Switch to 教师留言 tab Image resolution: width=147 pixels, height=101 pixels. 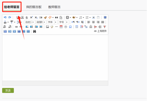click(x=54, y=7)
